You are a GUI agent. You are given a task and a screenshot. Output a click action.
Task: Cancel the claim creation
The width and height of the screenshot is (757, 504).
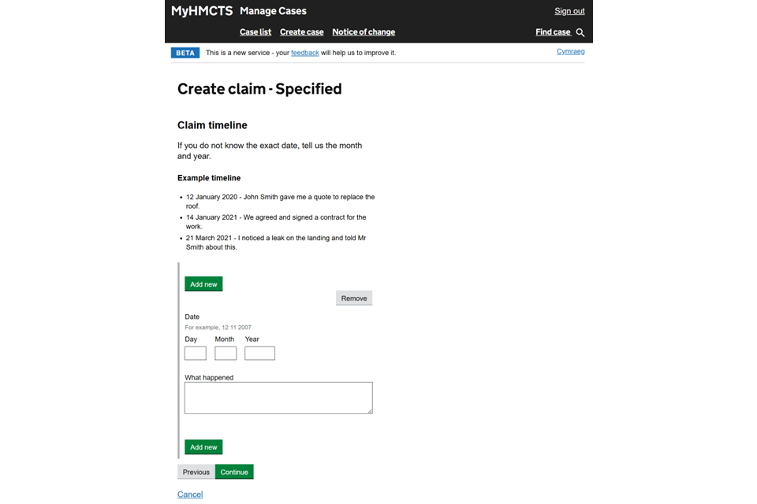coord(190,495)
